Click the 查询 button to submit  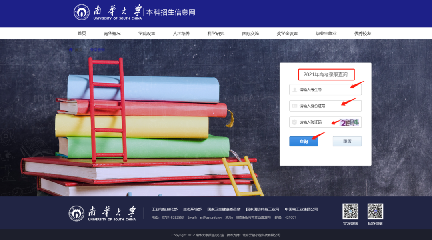304,141
